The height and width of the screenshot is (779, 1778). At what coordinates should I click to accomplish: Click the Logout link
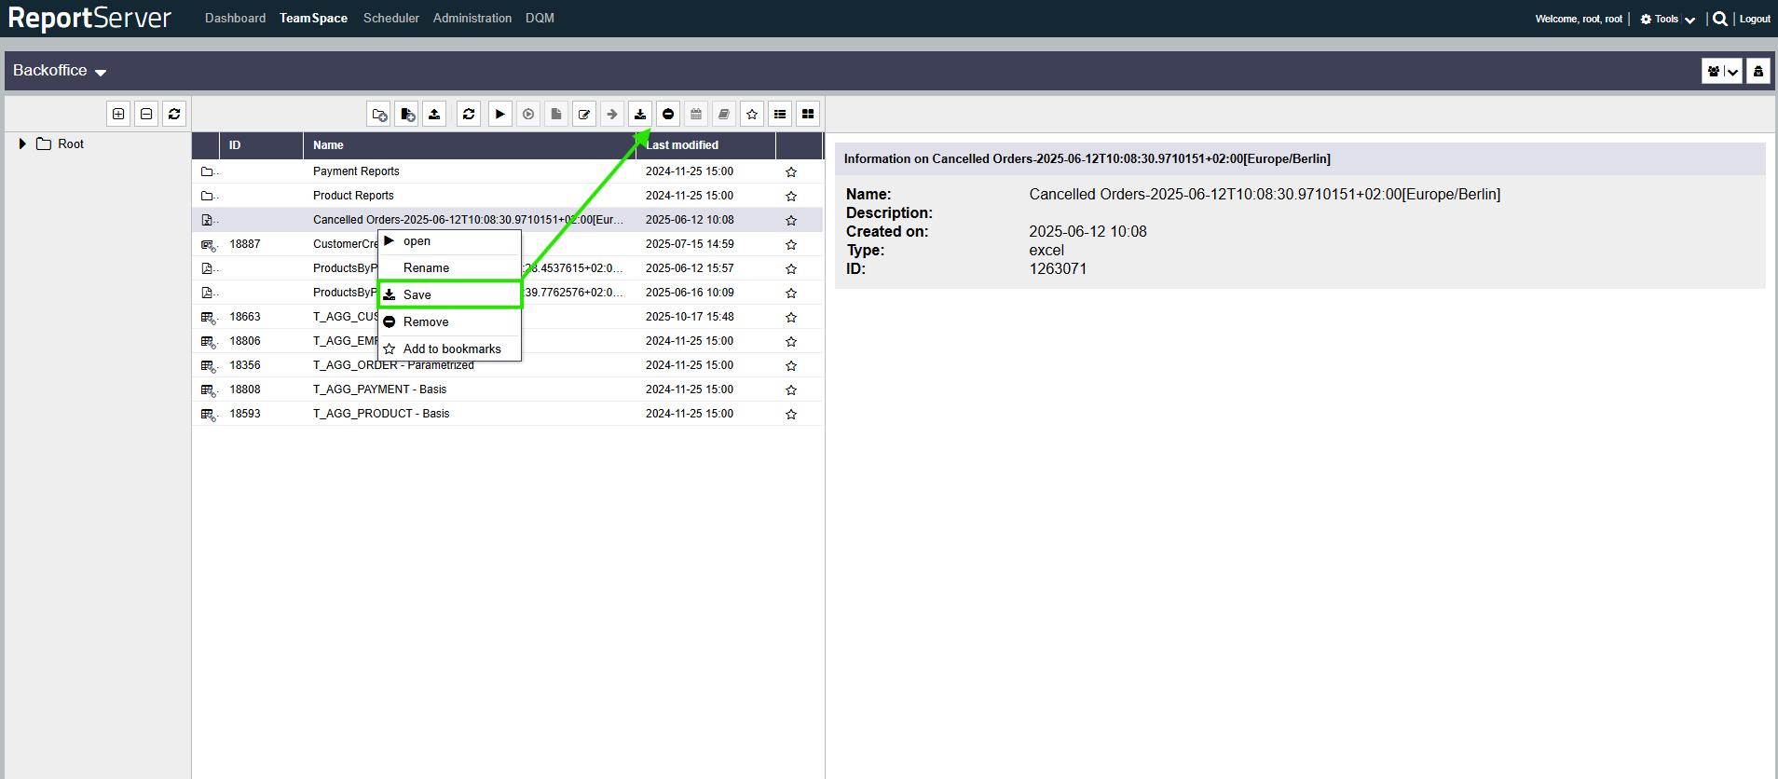click(1754, 19)
